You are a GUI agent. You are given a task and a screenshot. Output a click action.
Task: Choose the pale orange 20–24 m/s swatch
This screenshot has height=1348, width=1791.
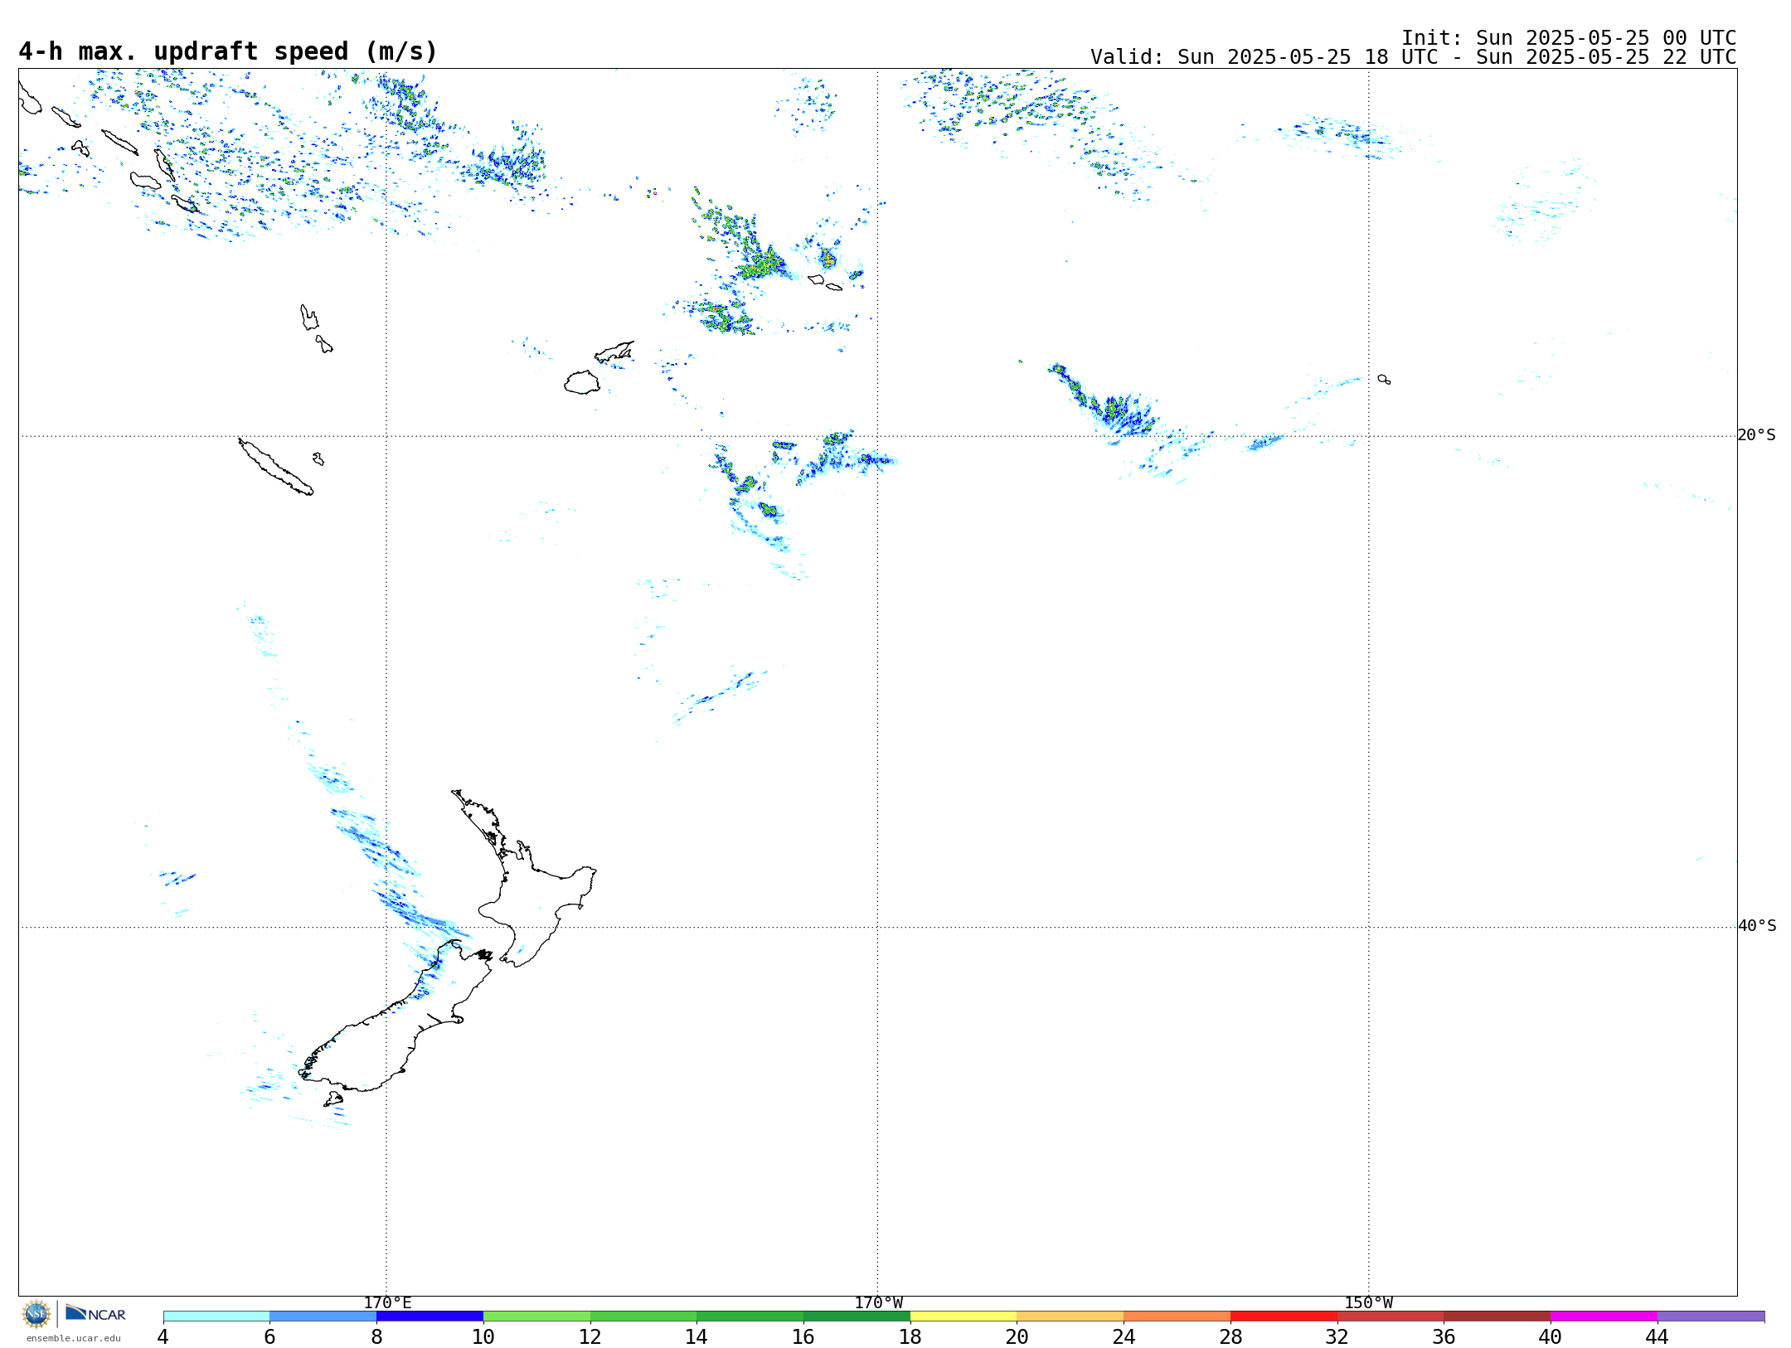(1070, 1316)
